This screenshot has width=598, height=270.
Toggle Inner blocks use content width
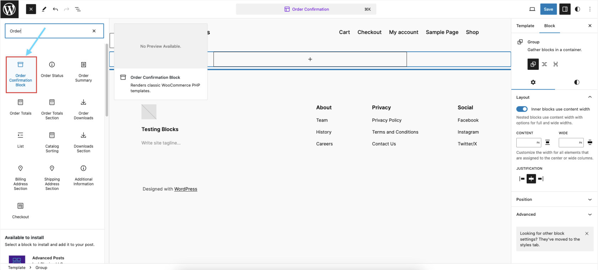[522, 109]
